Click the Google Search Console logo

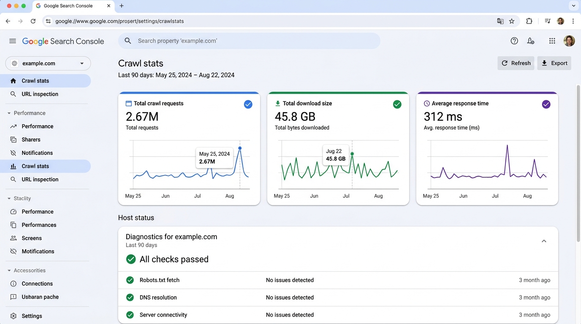[x=63, y=41]
